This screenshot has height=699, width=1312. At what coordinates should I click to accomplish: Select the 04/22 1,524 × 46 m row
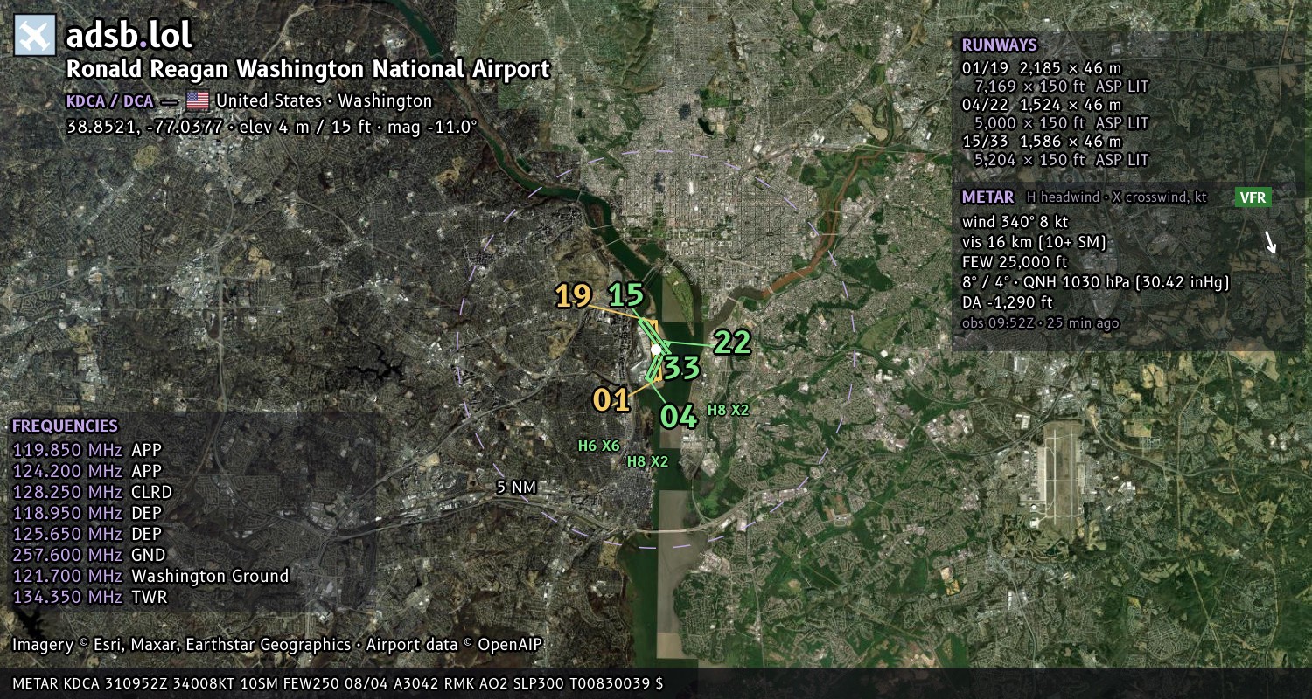(x=1042, y=104)
